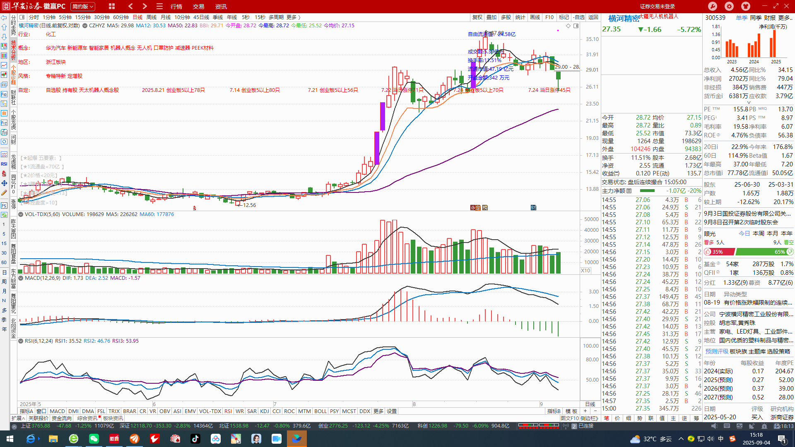The height and width of the screenshot is (447, 795).
Task: Open the wrench tools icon
Action: pos(713,6)
